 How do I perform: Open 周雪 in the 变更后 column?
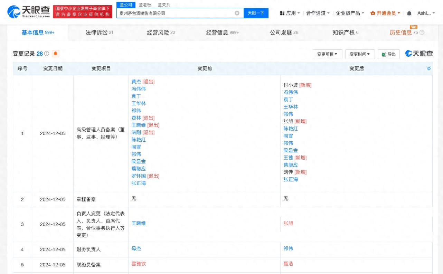click(x=288, y=136)
